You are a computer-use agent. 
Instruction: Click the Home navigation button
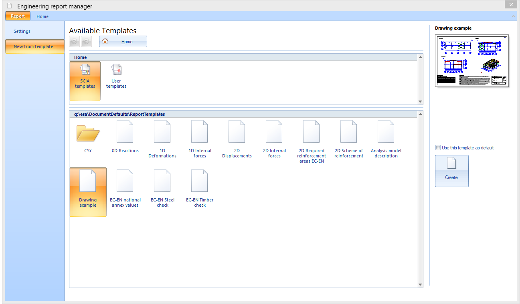tap(123, 42)
